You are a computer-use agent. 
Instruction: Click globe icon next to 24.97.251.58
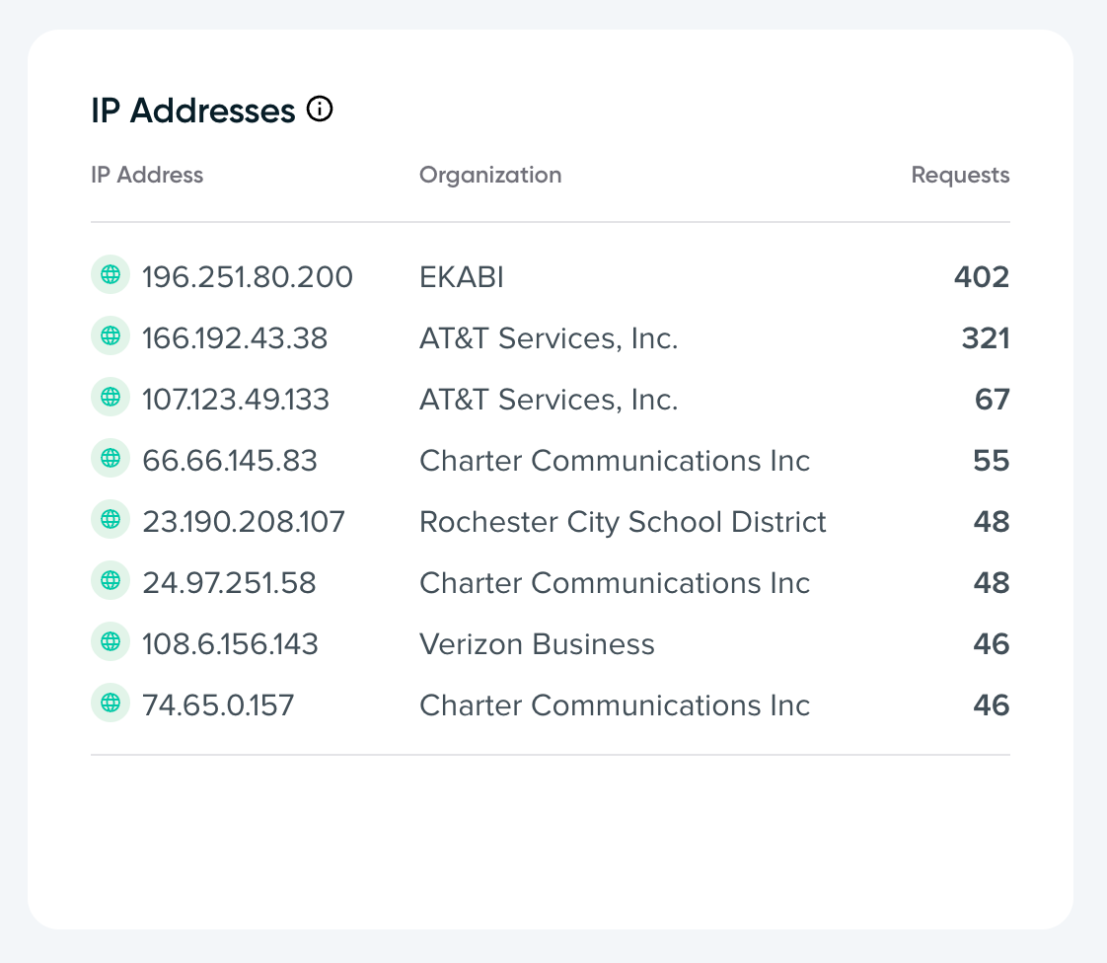point(111,581)
